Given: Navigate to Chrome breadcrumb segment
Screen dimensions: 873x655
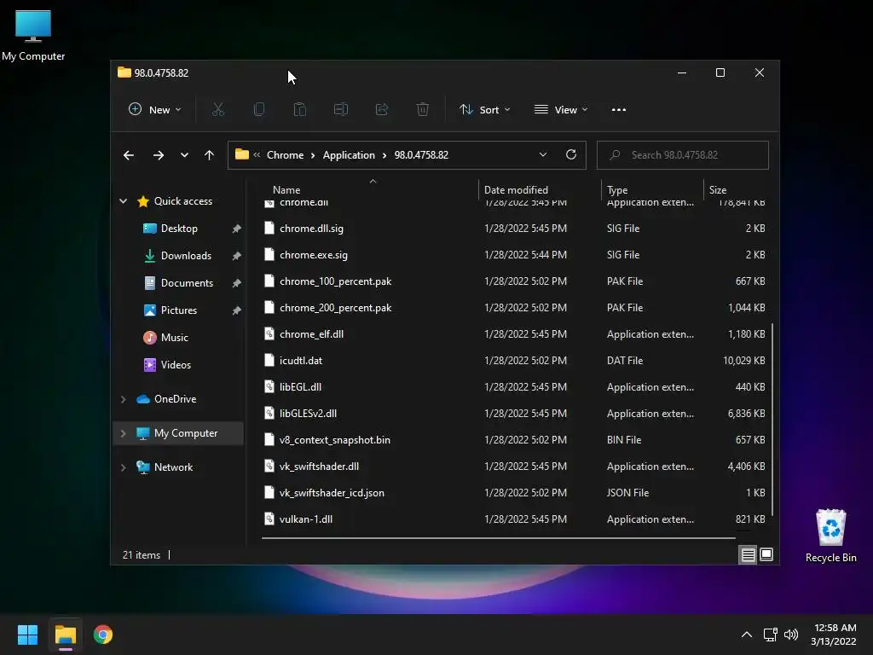Looking at the screenshot, I should pyautogui.click(x=285, y=155).
